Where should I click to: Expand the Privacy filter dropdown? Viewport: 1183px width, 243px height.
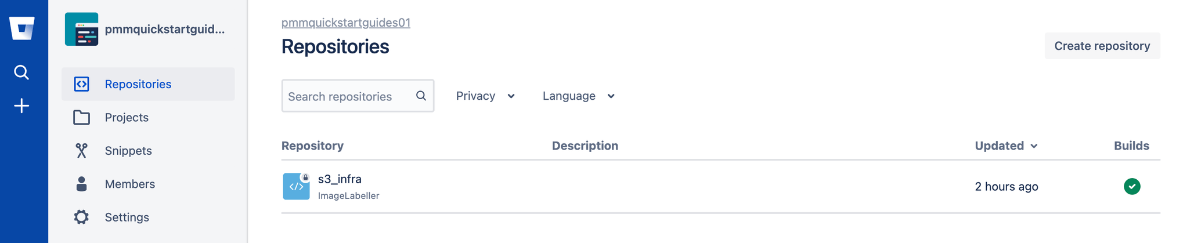(485, 96)
